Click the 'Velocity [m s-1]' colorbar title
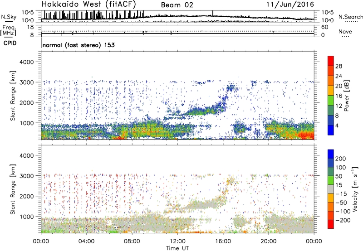 pos(355,189)
